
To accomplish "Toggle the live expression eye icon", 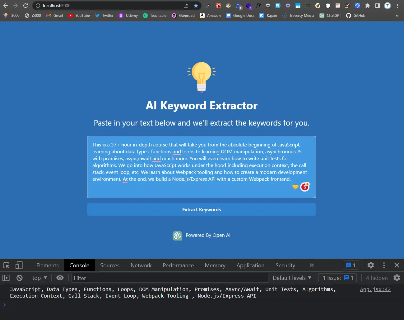I will coord(60,278).
